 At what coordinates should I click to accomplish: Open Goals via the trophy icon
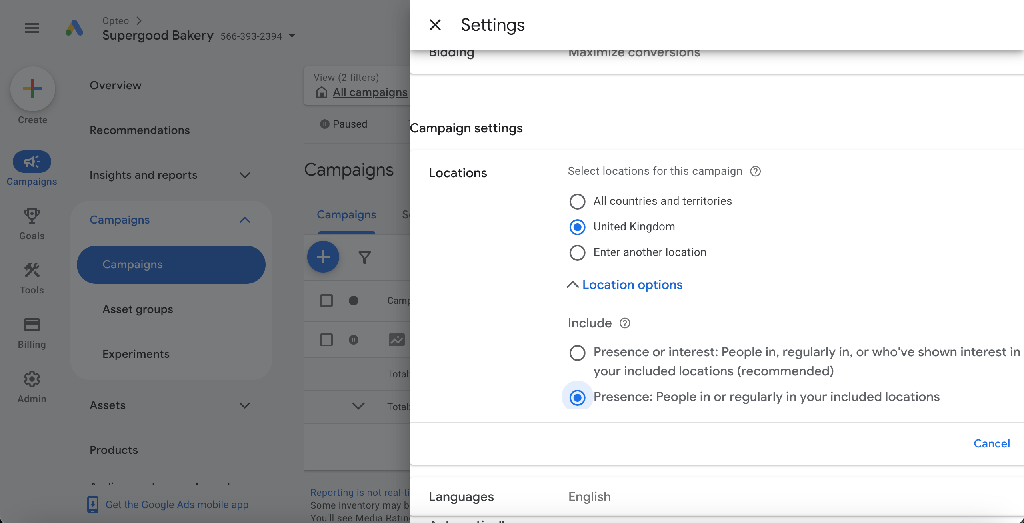(x=32, y=216)
